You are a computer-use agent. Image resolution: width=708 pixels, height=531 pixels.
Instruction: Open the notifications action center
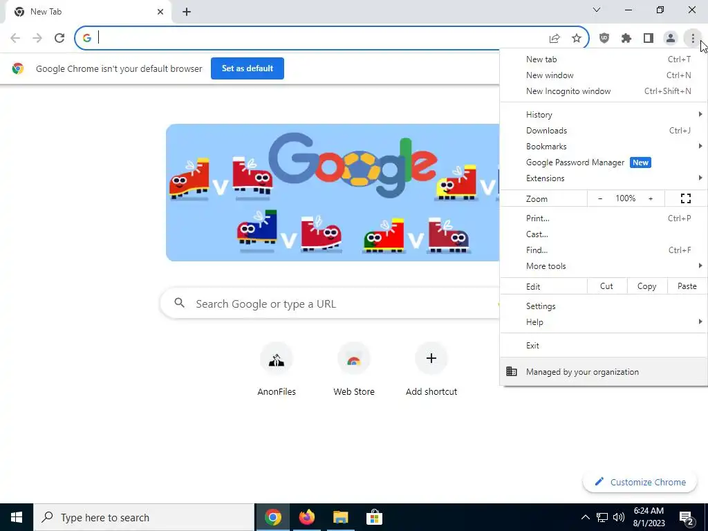click(x=687, y=517)
